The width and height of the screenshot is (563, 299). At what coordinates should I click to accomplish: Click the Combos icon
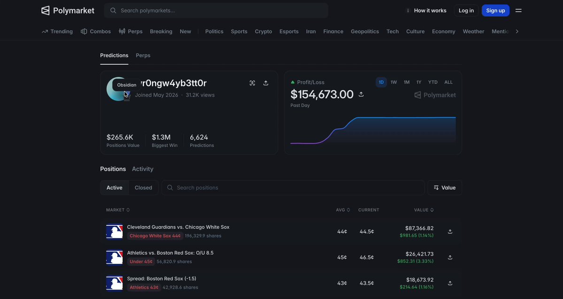(84, 31)
